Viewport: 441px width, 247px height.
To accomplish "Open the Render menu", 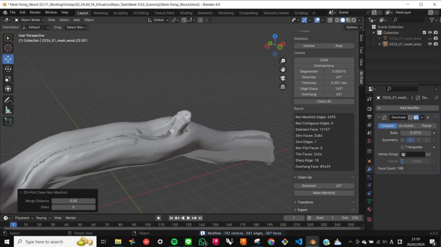I will (35, 13).
